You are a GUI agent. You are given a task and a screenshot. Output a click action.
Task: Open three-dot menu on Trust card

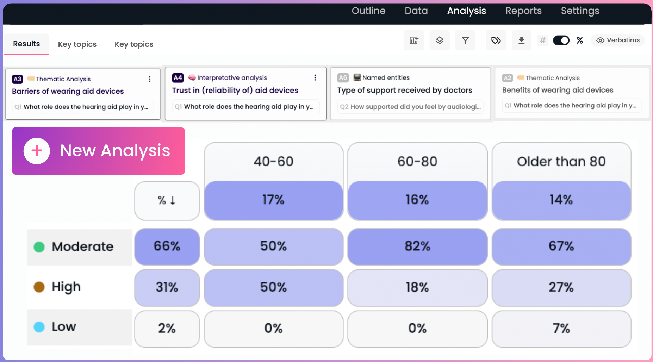(x=315, y=77)
